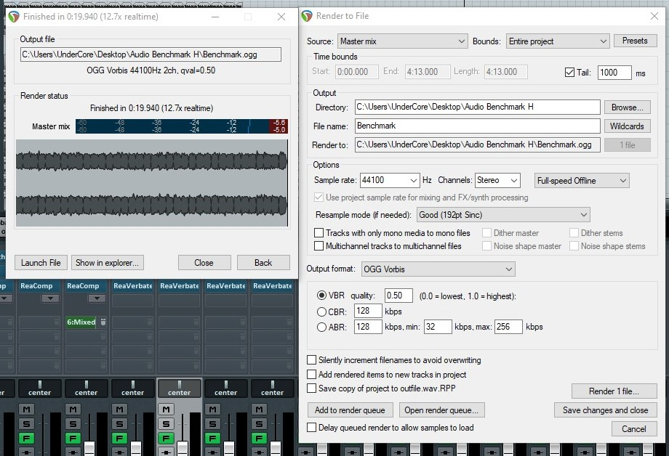Click the Browse... button

coord(627,107)
